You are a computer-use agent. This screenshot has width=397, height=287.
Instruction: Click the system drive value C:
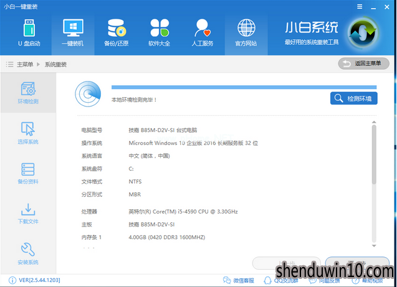click(x=131, y=169)
